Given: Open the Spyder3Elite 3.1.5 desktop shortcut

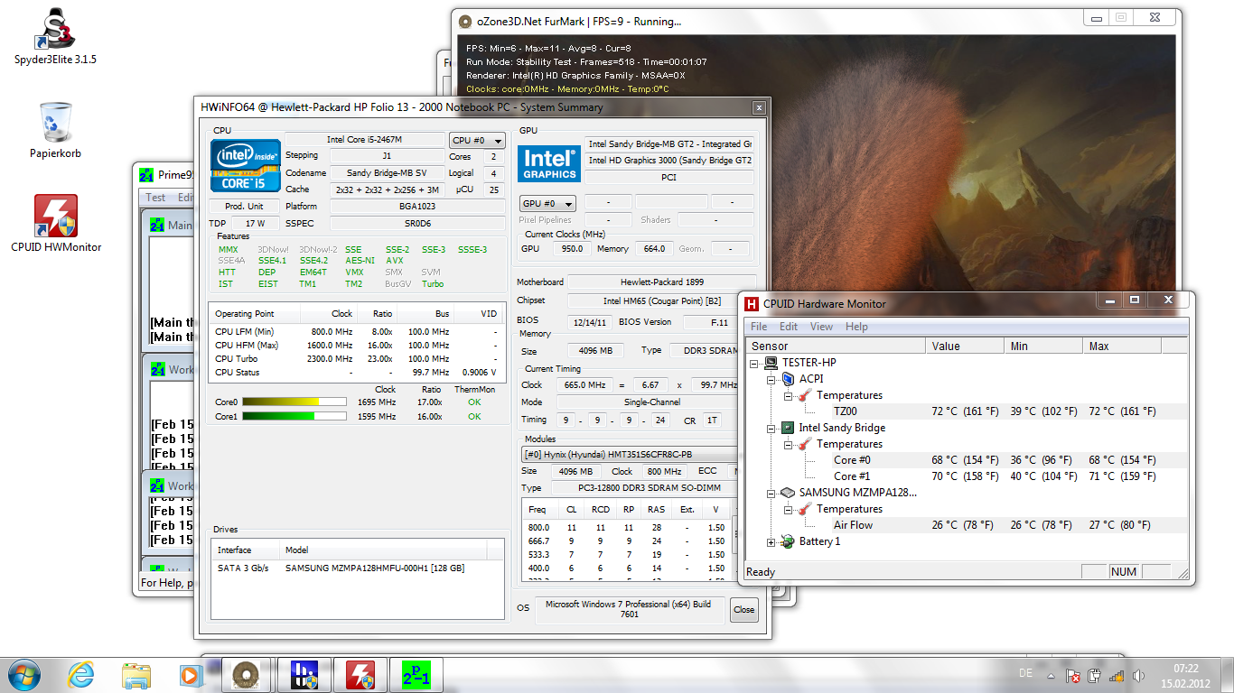Looking at the screenshot, I should (55, 36).
